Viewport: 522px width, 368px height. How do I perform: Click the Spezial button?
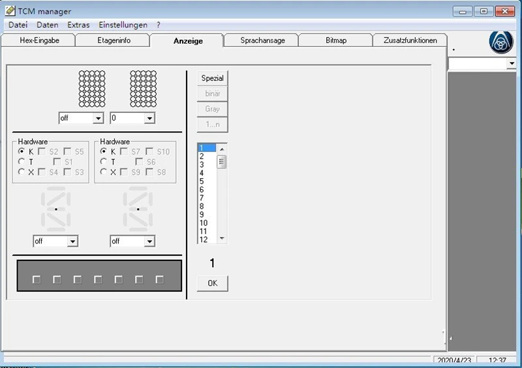(x=213, y=78)
